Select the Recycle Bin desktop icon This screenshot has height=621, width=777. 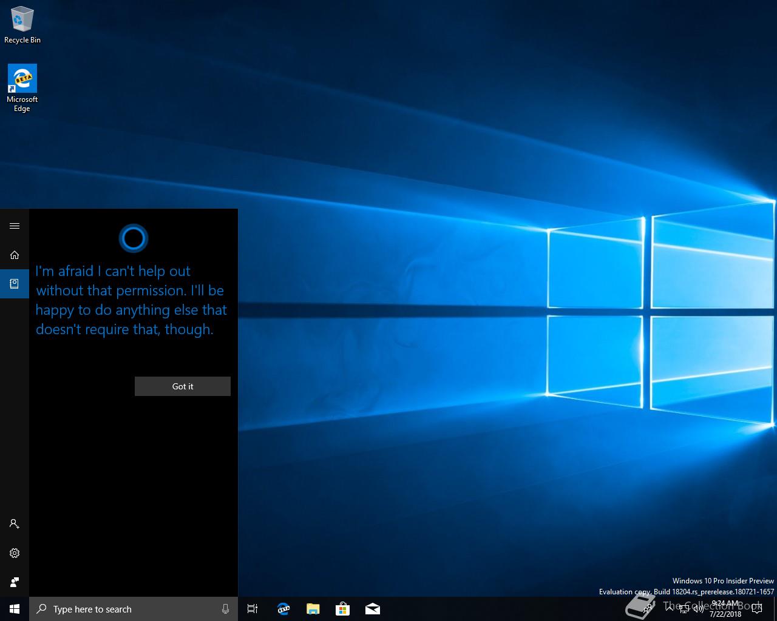pos(22,25)
